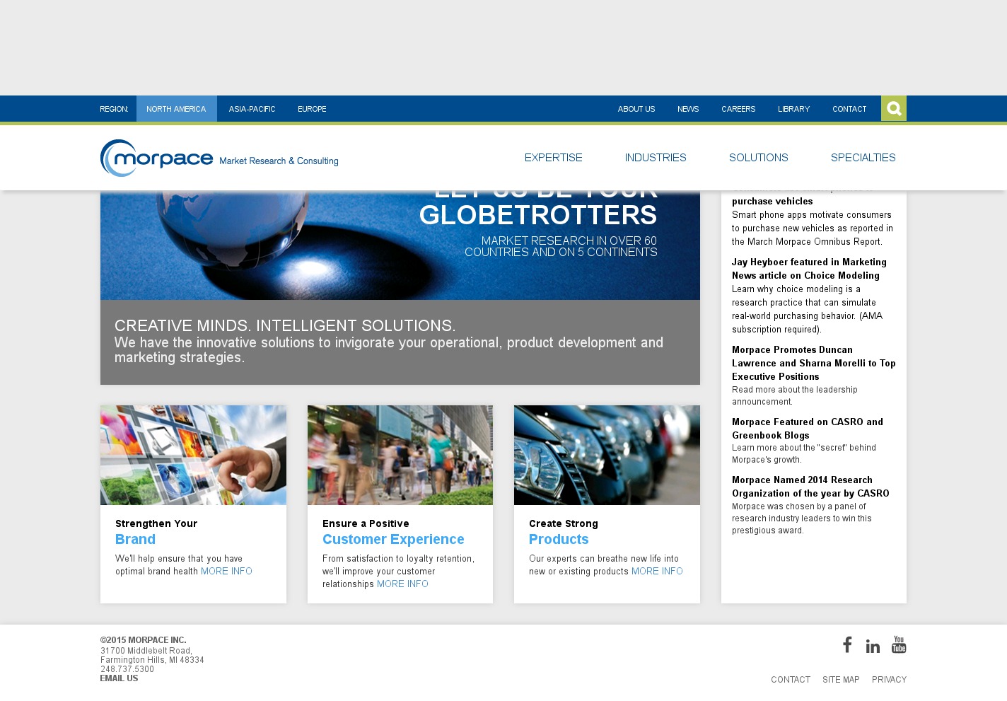The width and height of the screenshot is (1007, 701).
Task: Click EMAIL US in footer
Action: click(119, 678)
